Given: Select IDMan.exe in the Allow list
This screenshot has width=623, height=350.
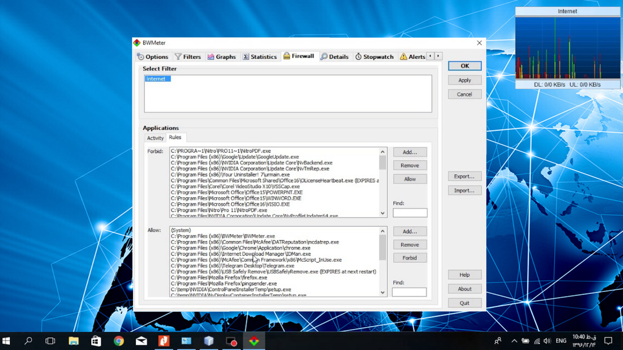Looking at the screenshot, I should [x=241, y=254].
